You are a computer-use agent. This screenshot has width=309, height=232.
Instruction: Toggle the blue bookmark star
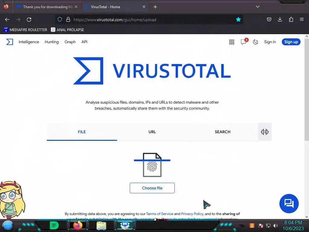238,19
